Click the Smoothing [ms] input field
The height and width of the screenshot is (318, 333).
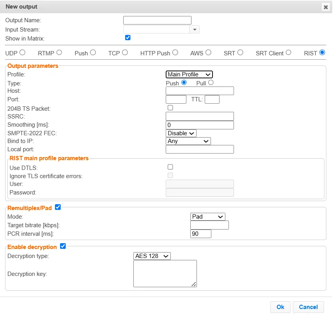pyautogui.click(x=200, y=125)
